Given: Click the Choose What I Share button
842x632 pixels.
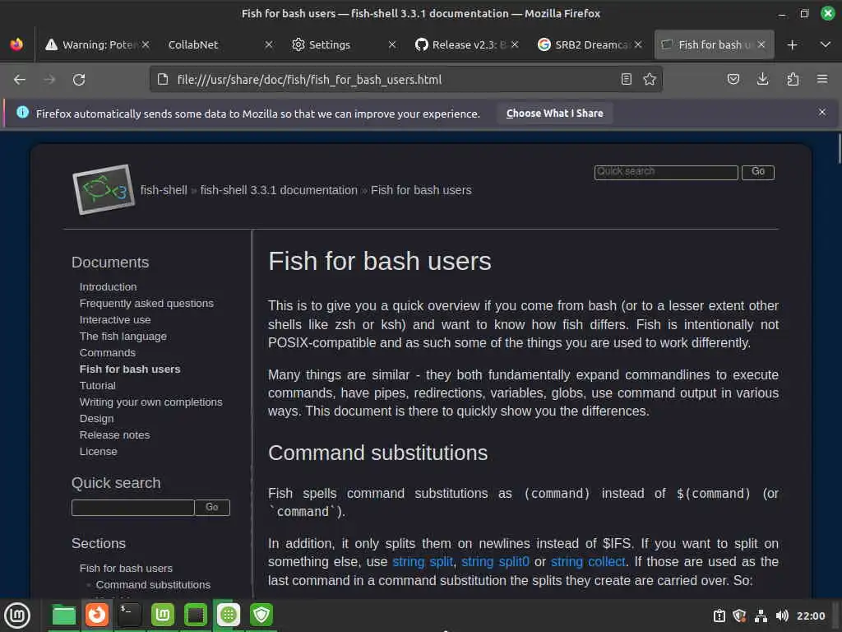Looking at the screenshot, I should 555,114.
